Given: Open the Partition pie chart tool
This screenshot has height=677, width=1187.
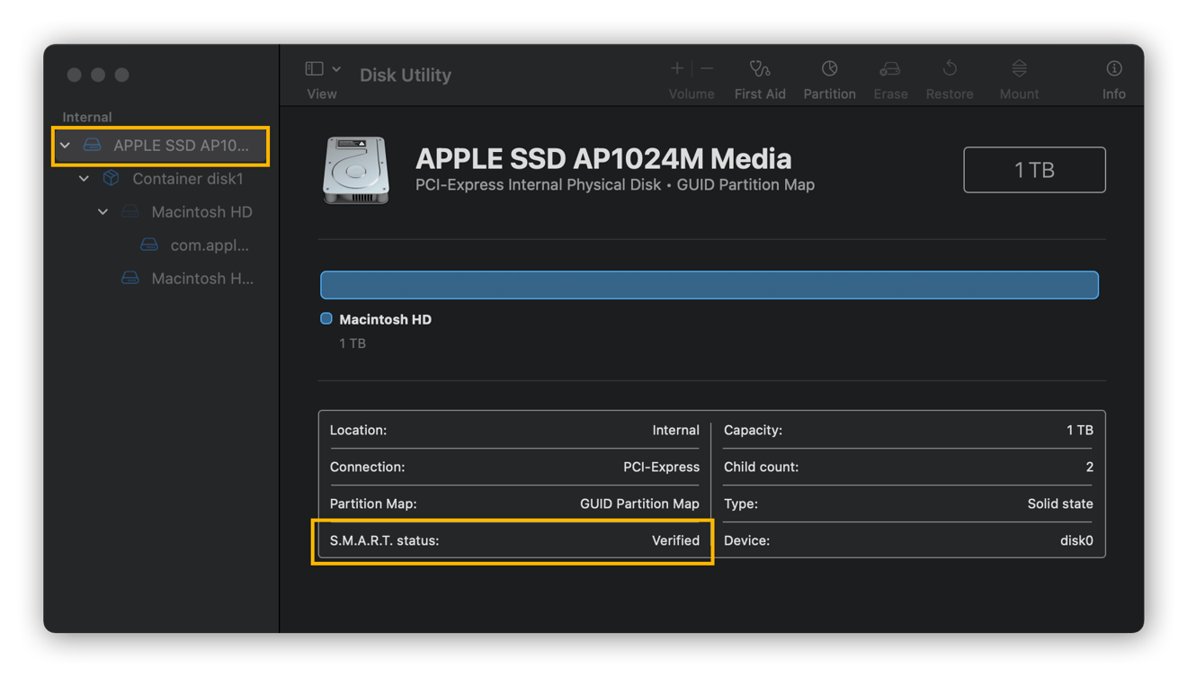Looking at the screenshot, I should tap(829, 69).
